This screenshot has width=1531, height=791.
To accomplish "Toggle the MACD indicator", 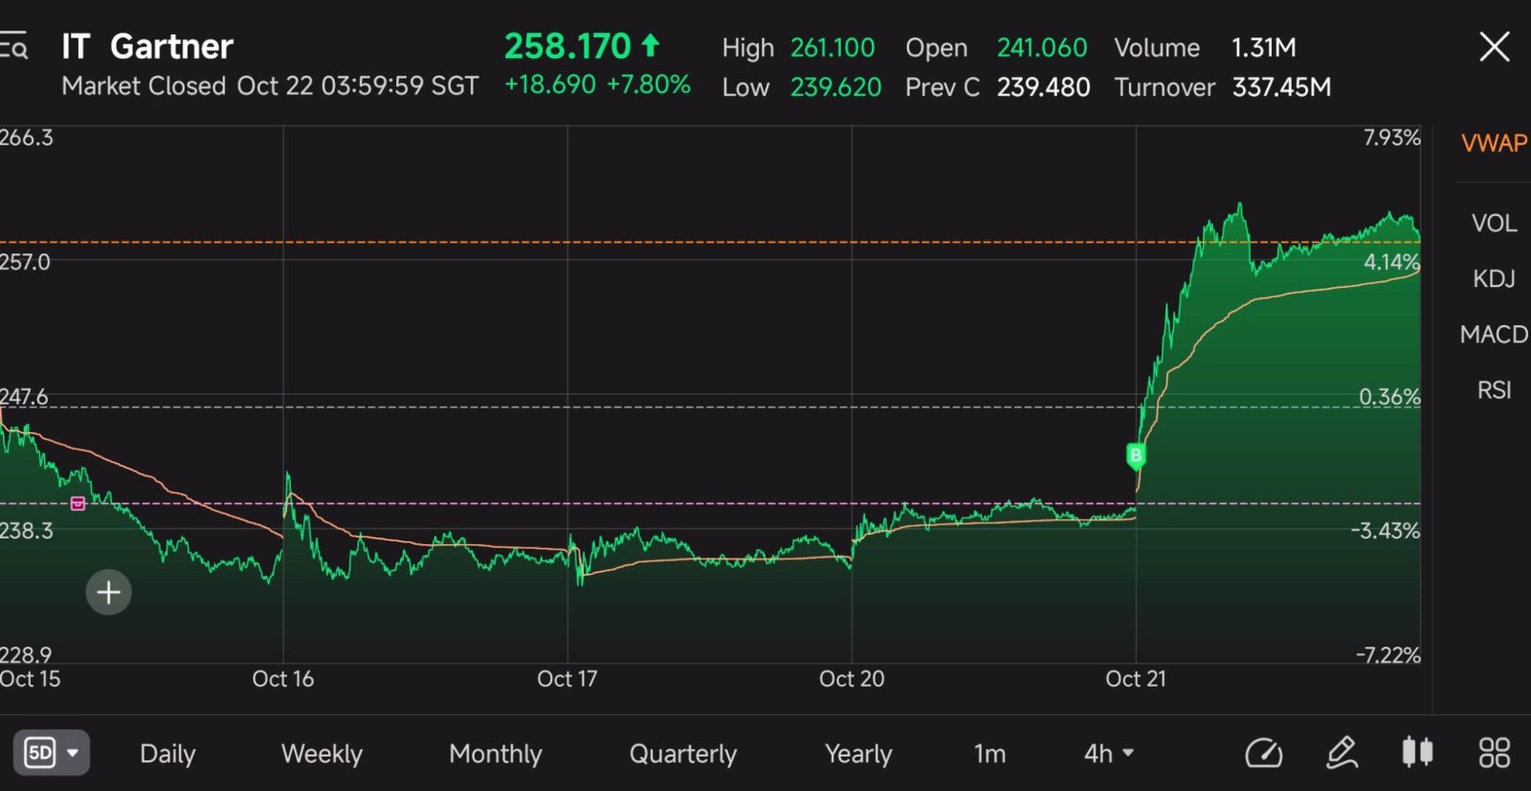I will (1494, 334).
